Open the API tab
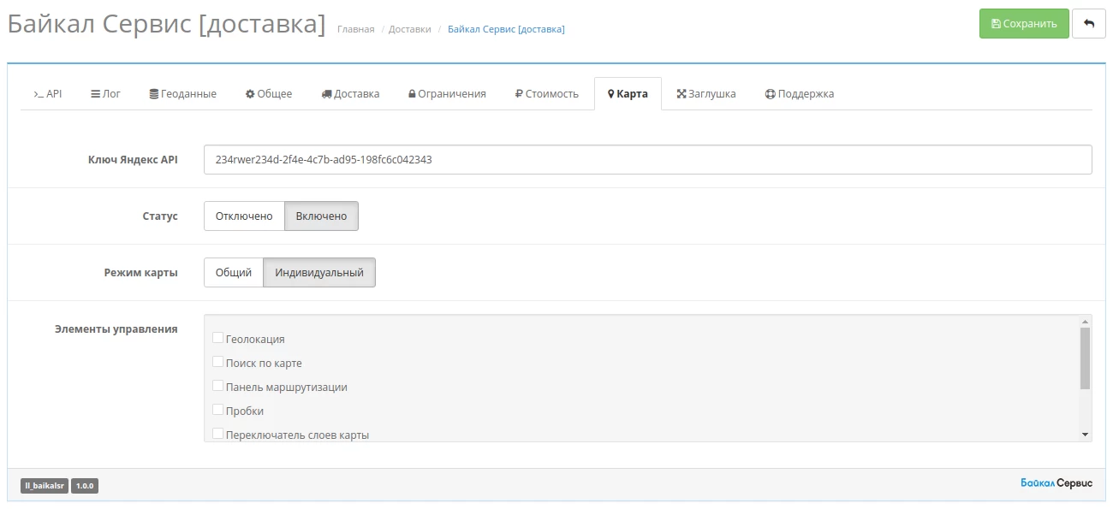Viewport: 1113px width, 509px height. 48,94
